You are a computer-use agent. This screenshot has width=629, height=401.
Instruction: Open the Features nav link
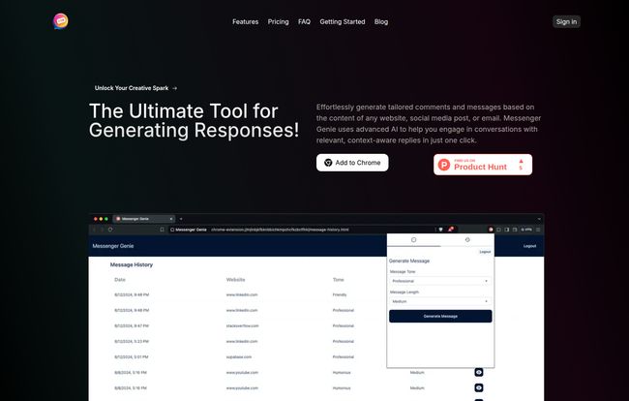pyautogui.click(x=245, y=21)
